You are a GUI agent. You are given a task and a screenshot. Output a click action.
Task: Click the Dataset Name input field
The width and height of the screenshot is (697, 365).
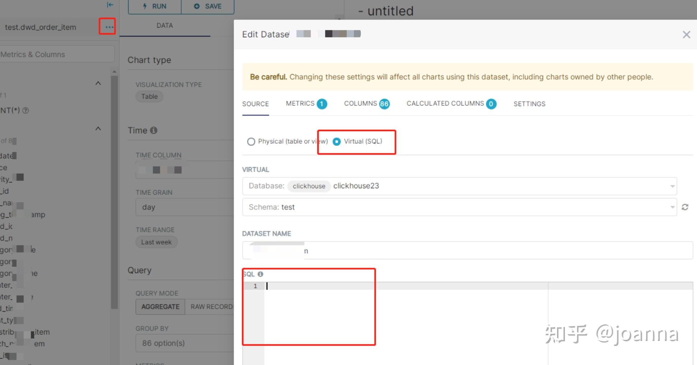(x=467, y=251)
